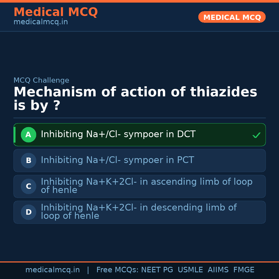Click the Medical MCQ header title
279x279 pixels.
pos(56,12)
